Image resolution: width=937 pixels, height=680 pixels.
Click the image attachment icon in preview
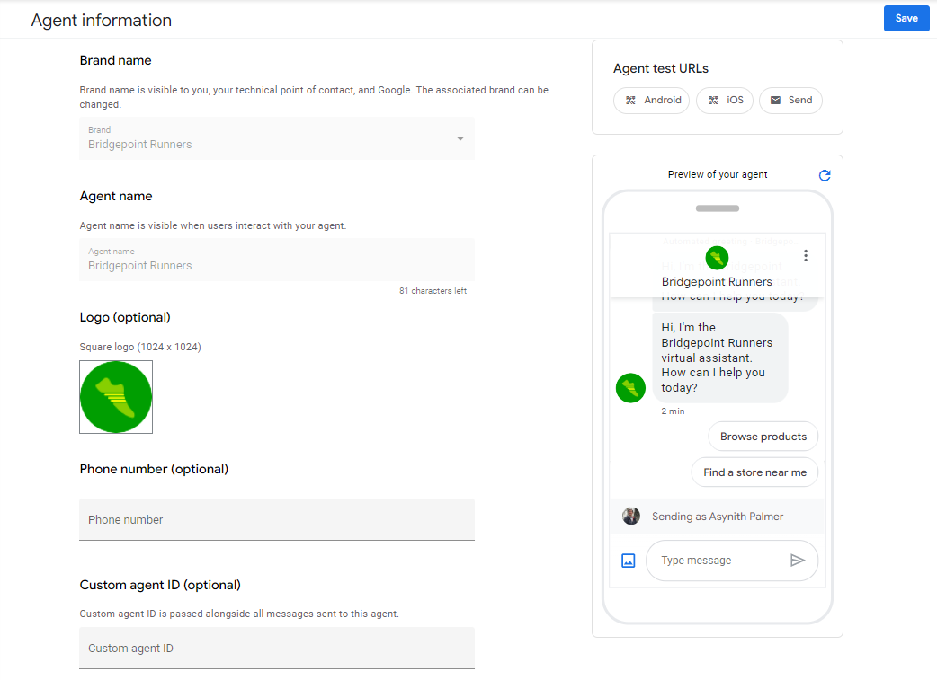[629, 561]
